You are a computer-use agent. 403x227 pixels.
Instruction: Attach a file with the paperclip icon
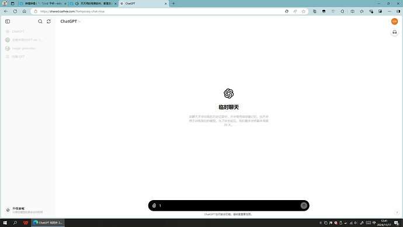[x=154, y=205]
